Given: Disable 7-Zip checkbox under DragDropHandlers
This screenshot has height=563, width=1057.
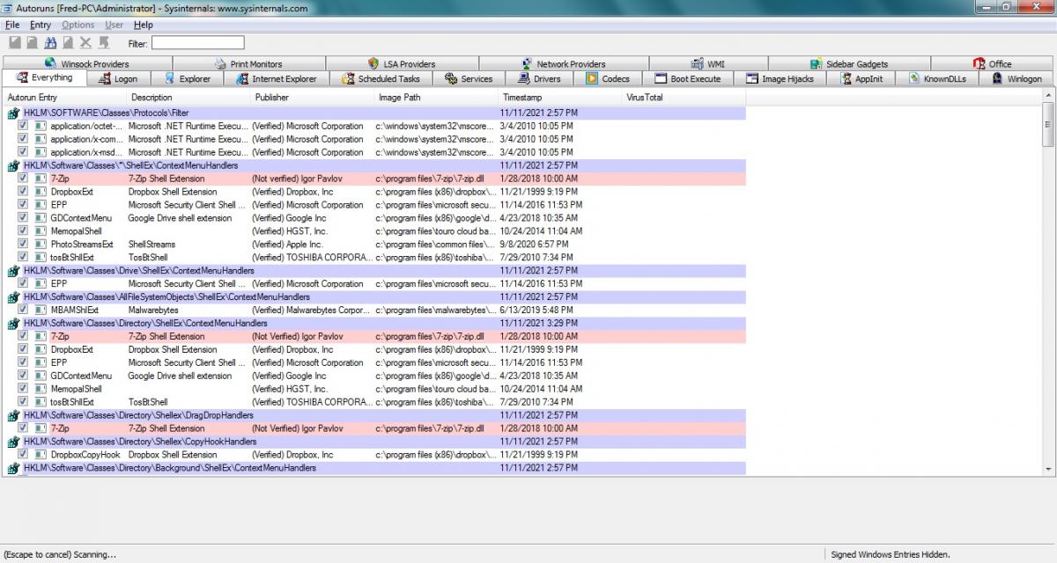Looking at the screenshot, I should pyautogui.click(x=24, y=428).
